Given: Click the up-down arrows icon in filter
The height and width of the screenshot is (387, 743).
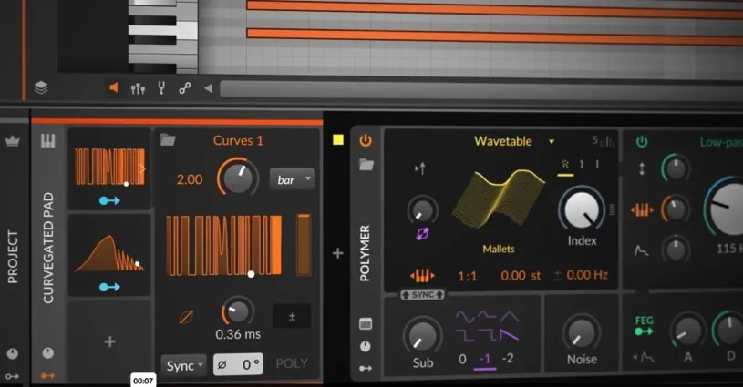Looking at the screenshot, I should tap(642, 168).
